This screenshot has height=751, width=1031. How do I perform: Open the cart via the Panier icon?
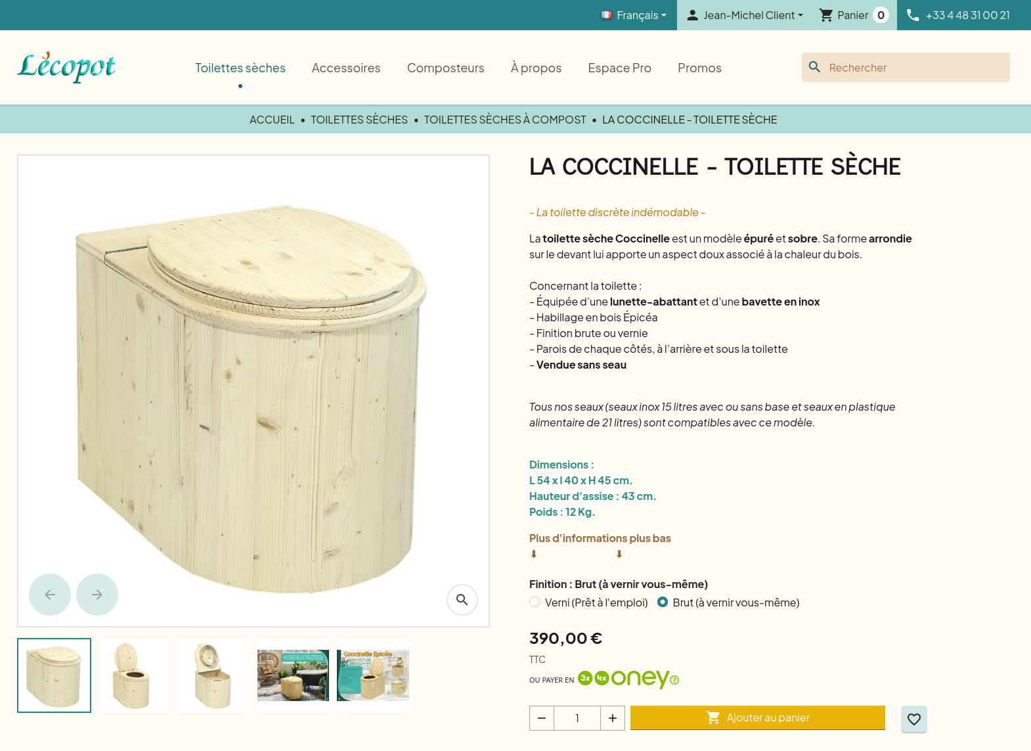click(827, 14)
